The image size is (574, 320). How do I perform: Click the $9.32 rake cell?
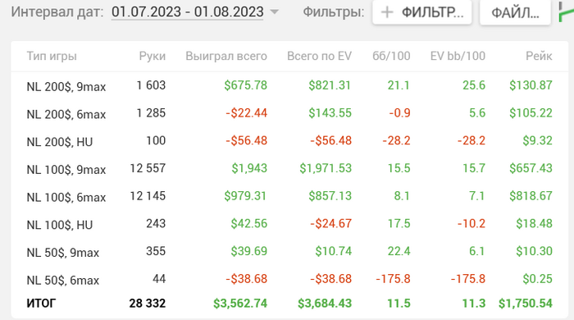537,140
